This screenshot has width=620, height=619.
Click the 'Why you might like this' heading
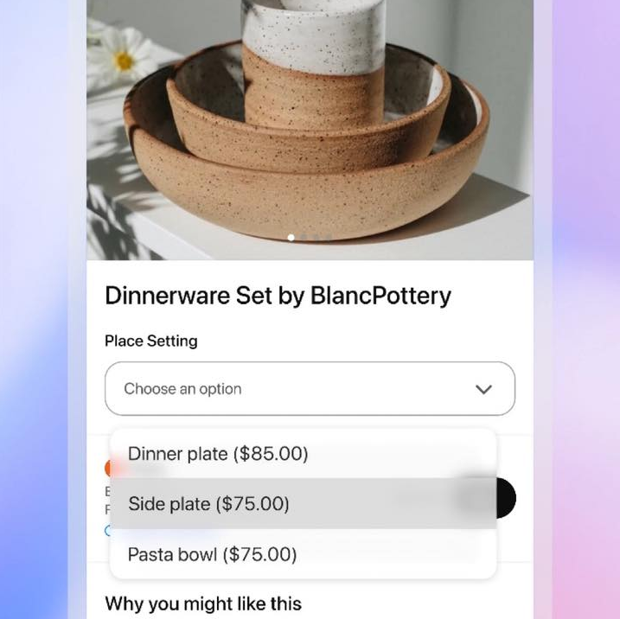click(x=203, y=604)
